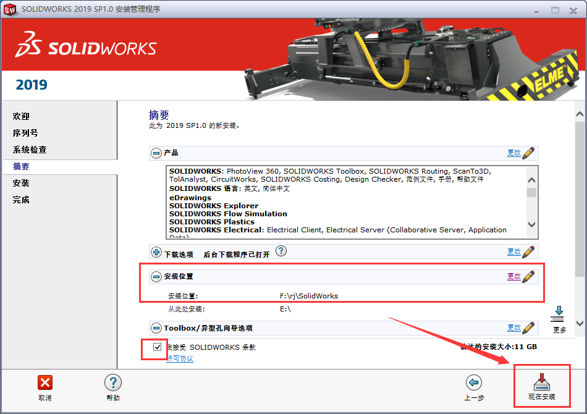Select 系统检查 step in the sidebar

click(30, 150)
